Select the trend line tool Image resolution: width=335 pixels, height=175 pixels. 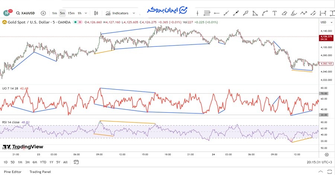coord(226,13)
